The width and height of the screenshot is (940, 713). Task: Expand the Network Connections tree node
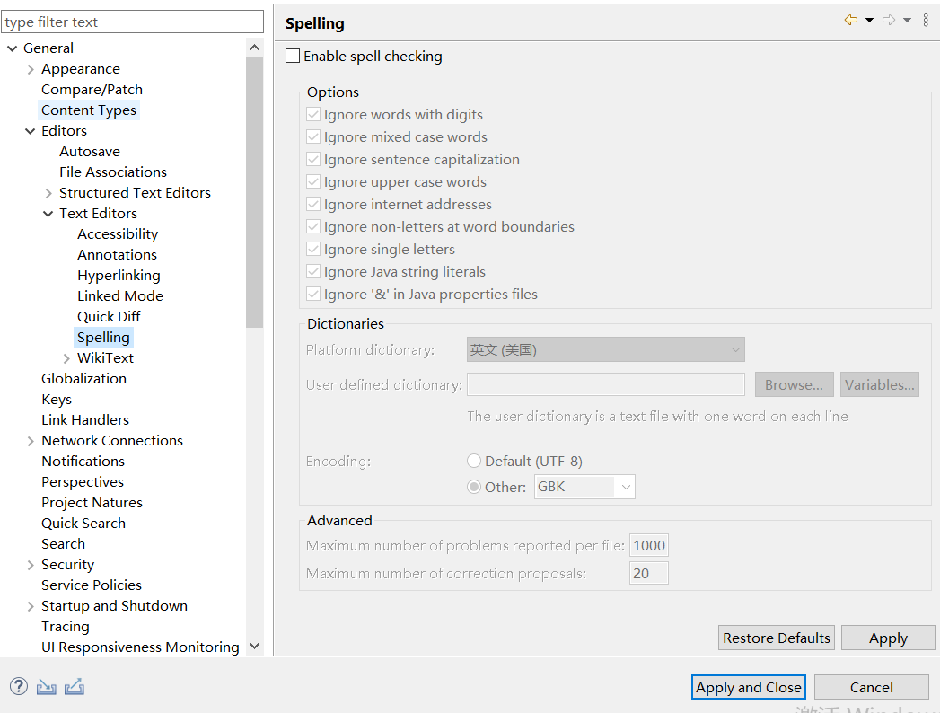[x=31, y=441]
